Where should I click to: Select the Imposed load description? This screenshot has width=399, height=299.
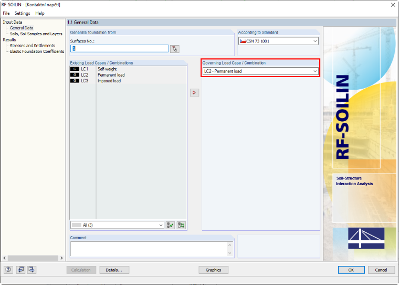tap(109, 81)
